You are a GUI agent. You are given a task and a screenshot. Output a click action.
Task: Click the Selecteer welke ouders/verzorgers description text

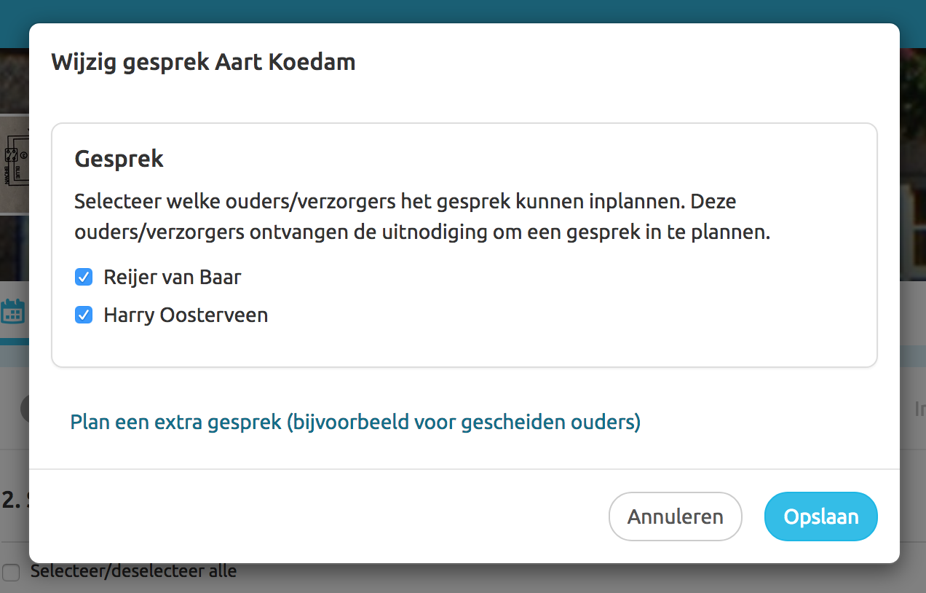point(422,217)
